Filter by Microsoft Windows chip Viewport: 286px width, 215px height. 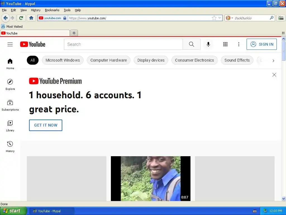coord(63,60)
